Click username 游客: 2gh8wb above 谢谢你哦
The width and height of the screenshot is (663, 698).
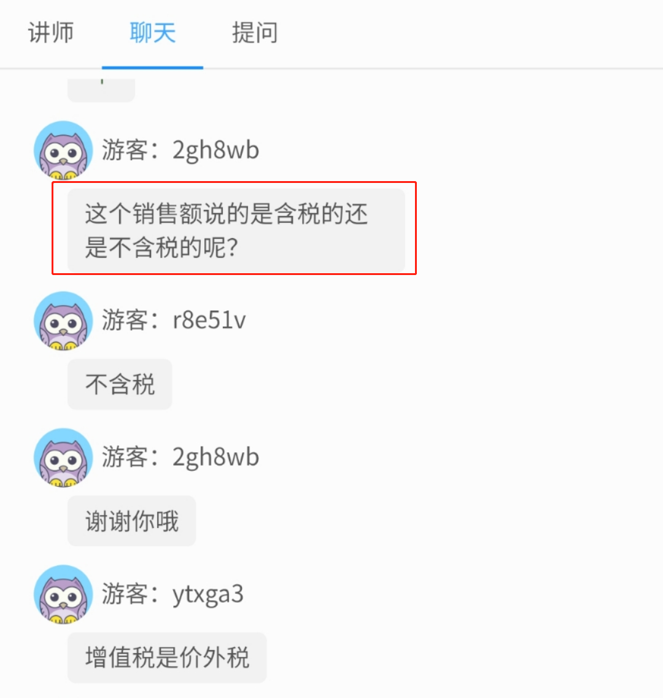coord(180,457)
